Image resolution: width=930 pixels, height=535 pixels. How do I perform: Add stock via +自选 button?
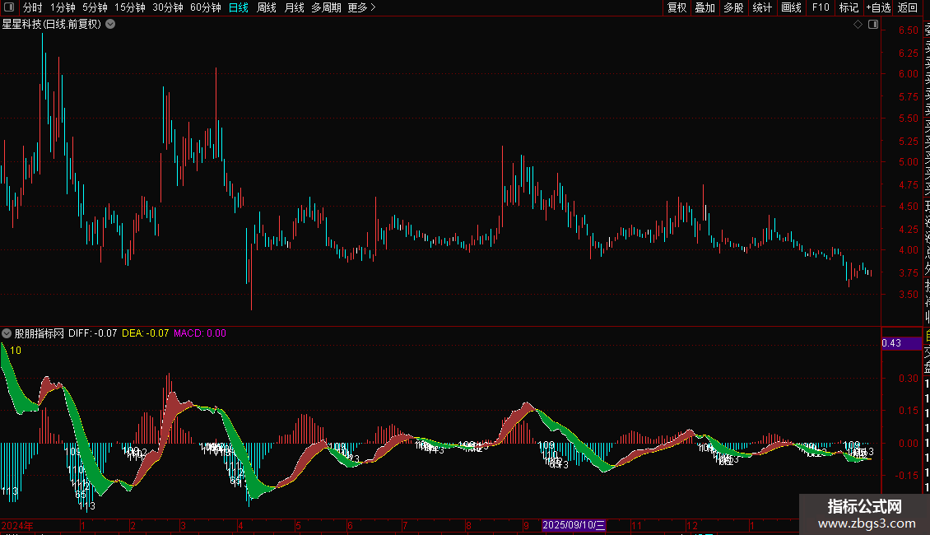click(x=878, y=7)
